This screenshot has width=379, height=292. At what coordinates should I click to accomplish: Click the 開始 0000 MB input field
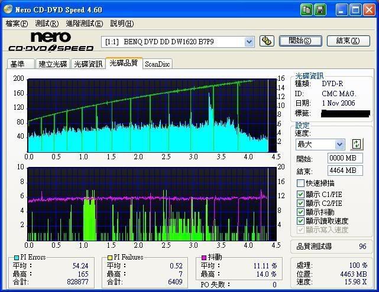point(345,158)
